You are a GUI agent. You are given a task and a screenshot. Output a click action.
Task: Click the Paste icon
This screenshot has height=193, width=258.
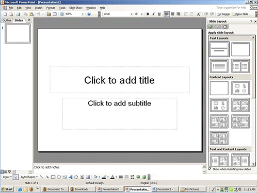31,14
